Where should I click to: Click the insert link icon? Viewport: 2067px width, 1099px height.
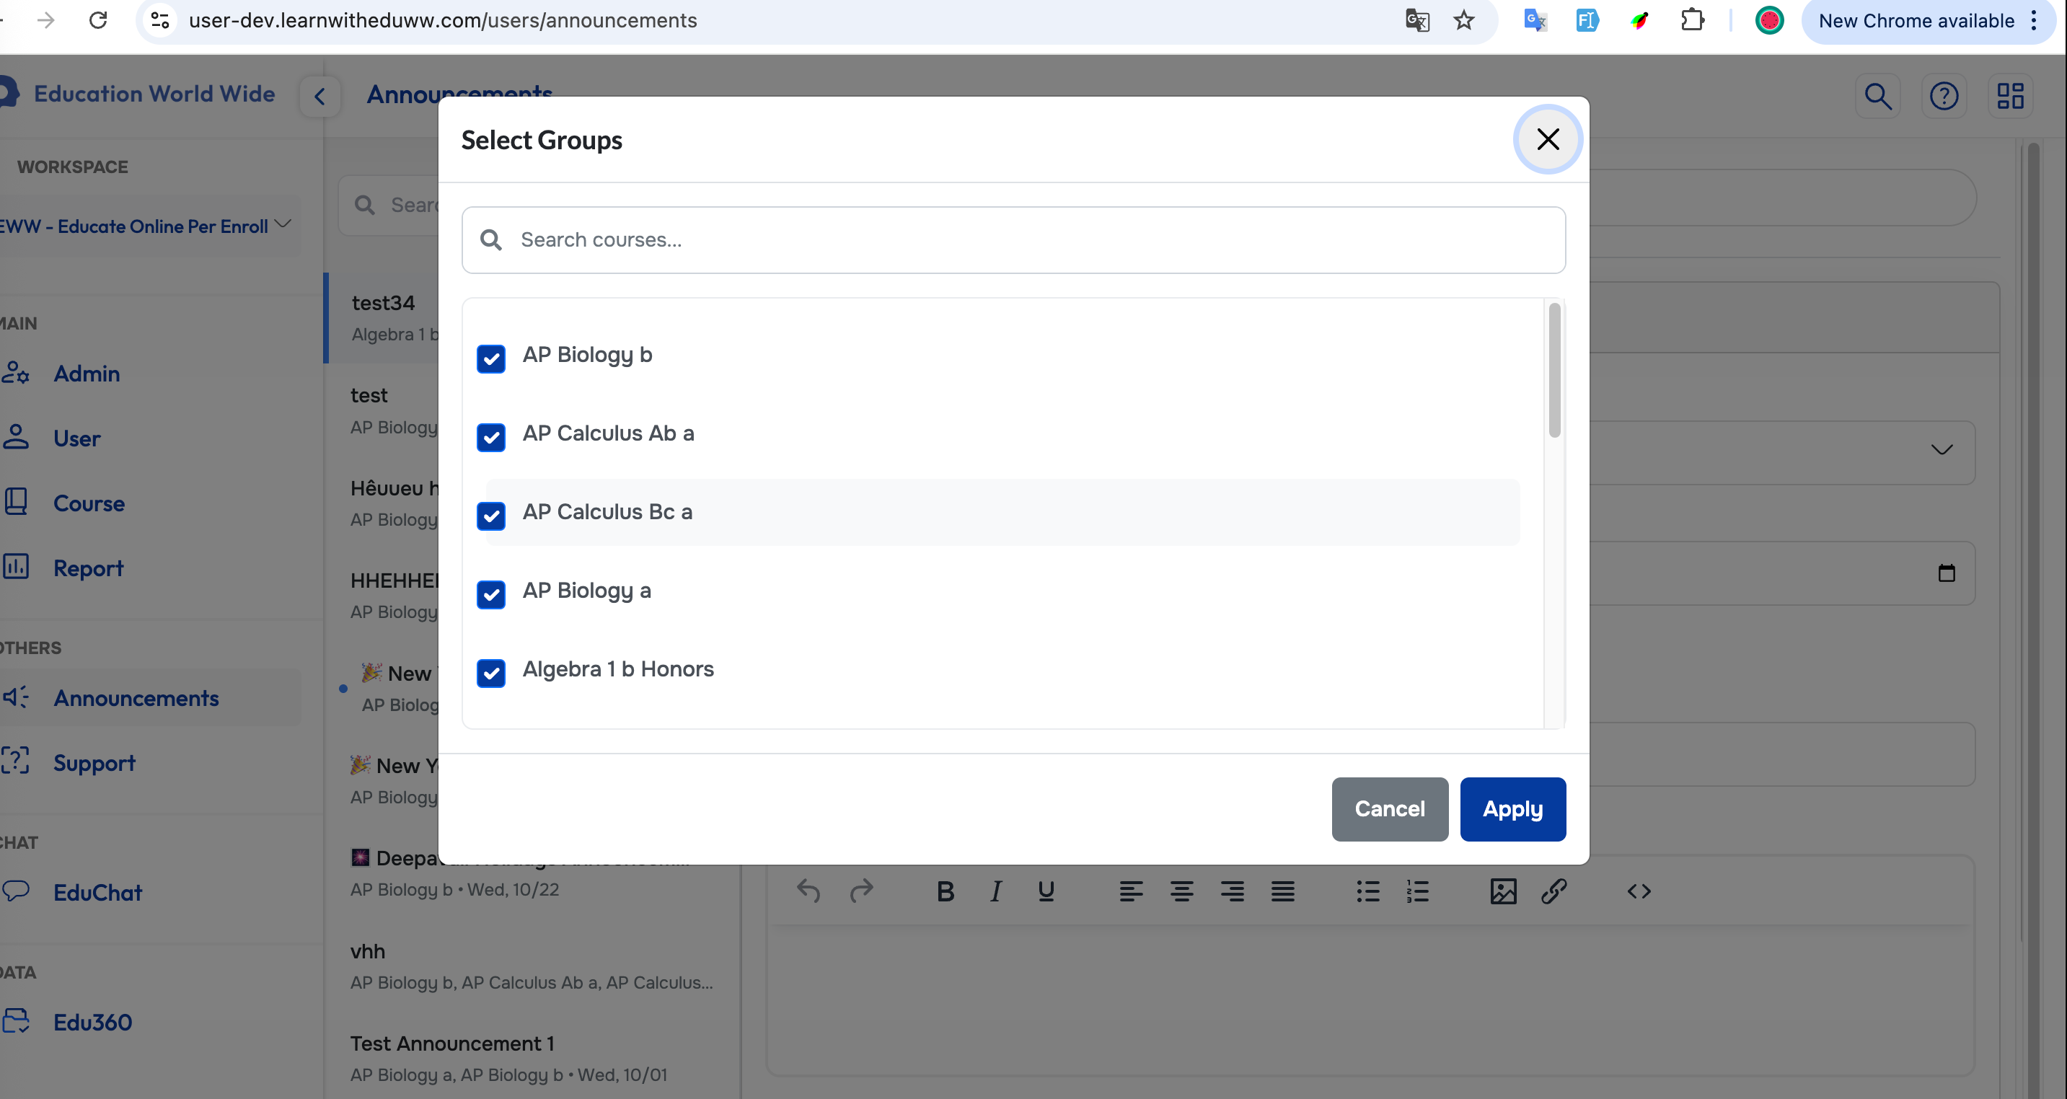point(1554,891)
